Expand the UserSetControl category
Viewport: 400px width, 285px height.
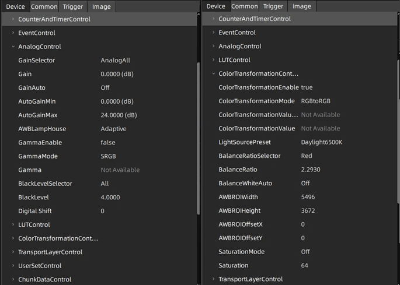pos(13,266)
